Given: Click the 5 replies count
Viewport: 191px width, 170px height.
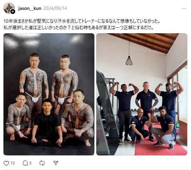Looking at the screenshot, I should tap(30, 163).
